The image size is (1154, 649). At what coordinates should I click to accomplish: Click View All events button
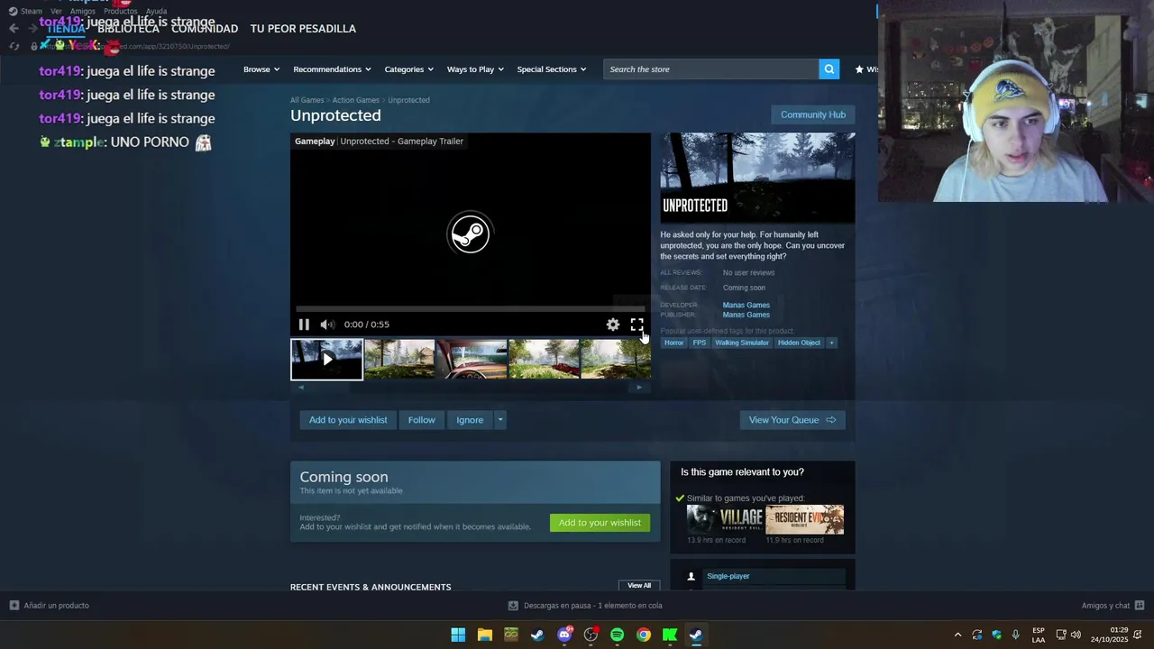(x=639, y=586)
